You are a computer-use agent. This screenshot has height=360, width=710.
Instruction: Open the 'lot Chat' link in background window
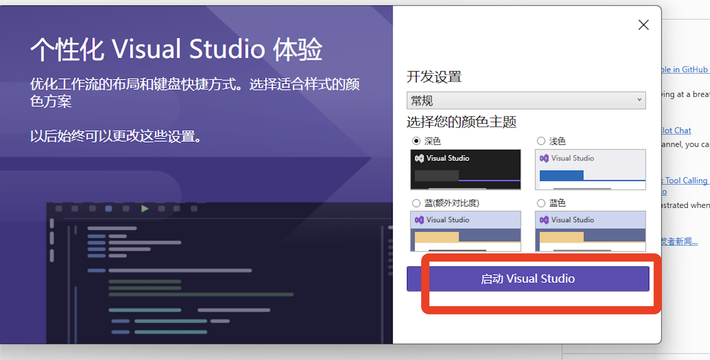(x=676, y=130)
